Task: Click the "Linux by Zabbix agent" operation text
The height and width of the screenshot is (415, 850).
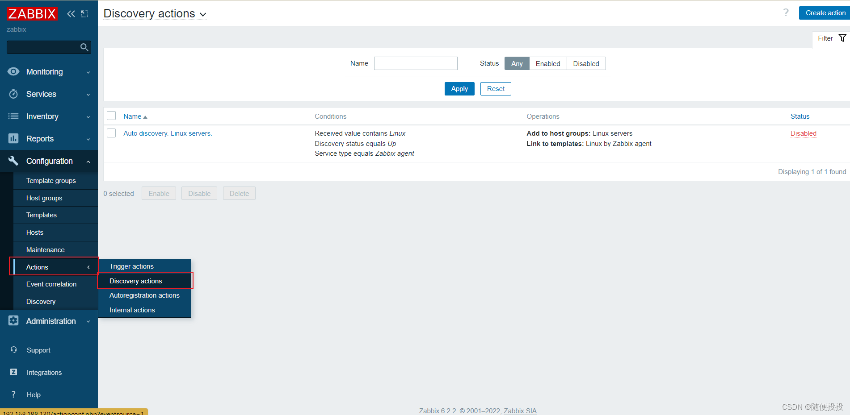Action: pyautogui.click(x=619, y=144)
